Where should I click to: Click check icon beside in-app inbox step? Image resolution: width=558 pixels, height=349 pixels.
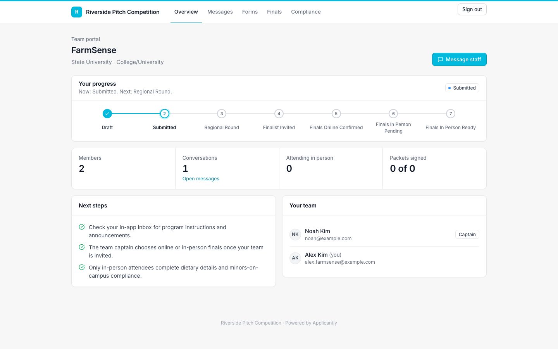[x=82, y=227]
